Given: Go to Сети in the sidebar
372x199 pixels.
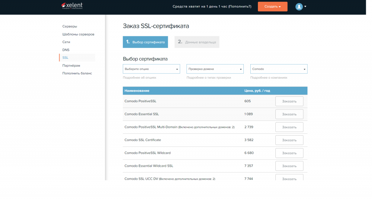Looking at the screenshot, I should pos(66,42).
